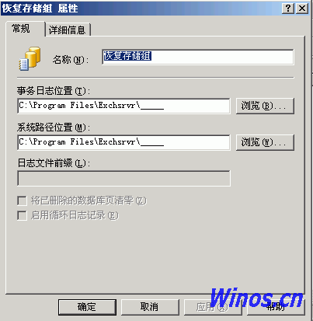Confirm with the 确定 button

pyautogui.click(x=87, y=307)
